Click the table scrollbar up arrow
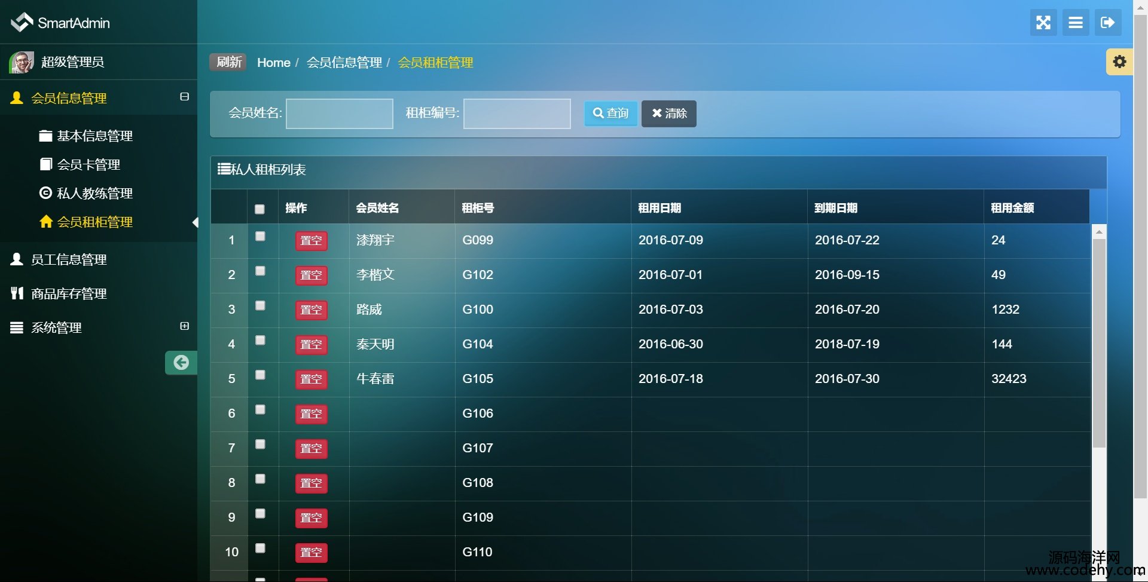Viewport: 1148px width, 582px height. pyautogui.click(x=1099, y=231)
